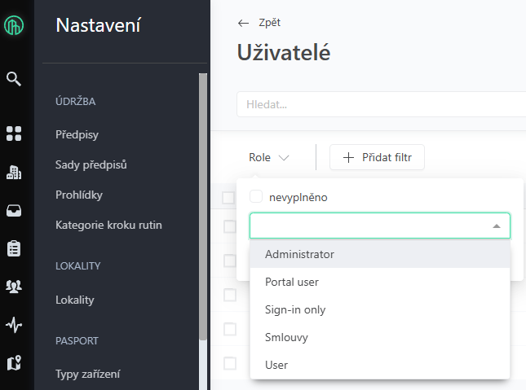Open the users group icon
This screenshot has width=526, height=390.
[14, 287]
